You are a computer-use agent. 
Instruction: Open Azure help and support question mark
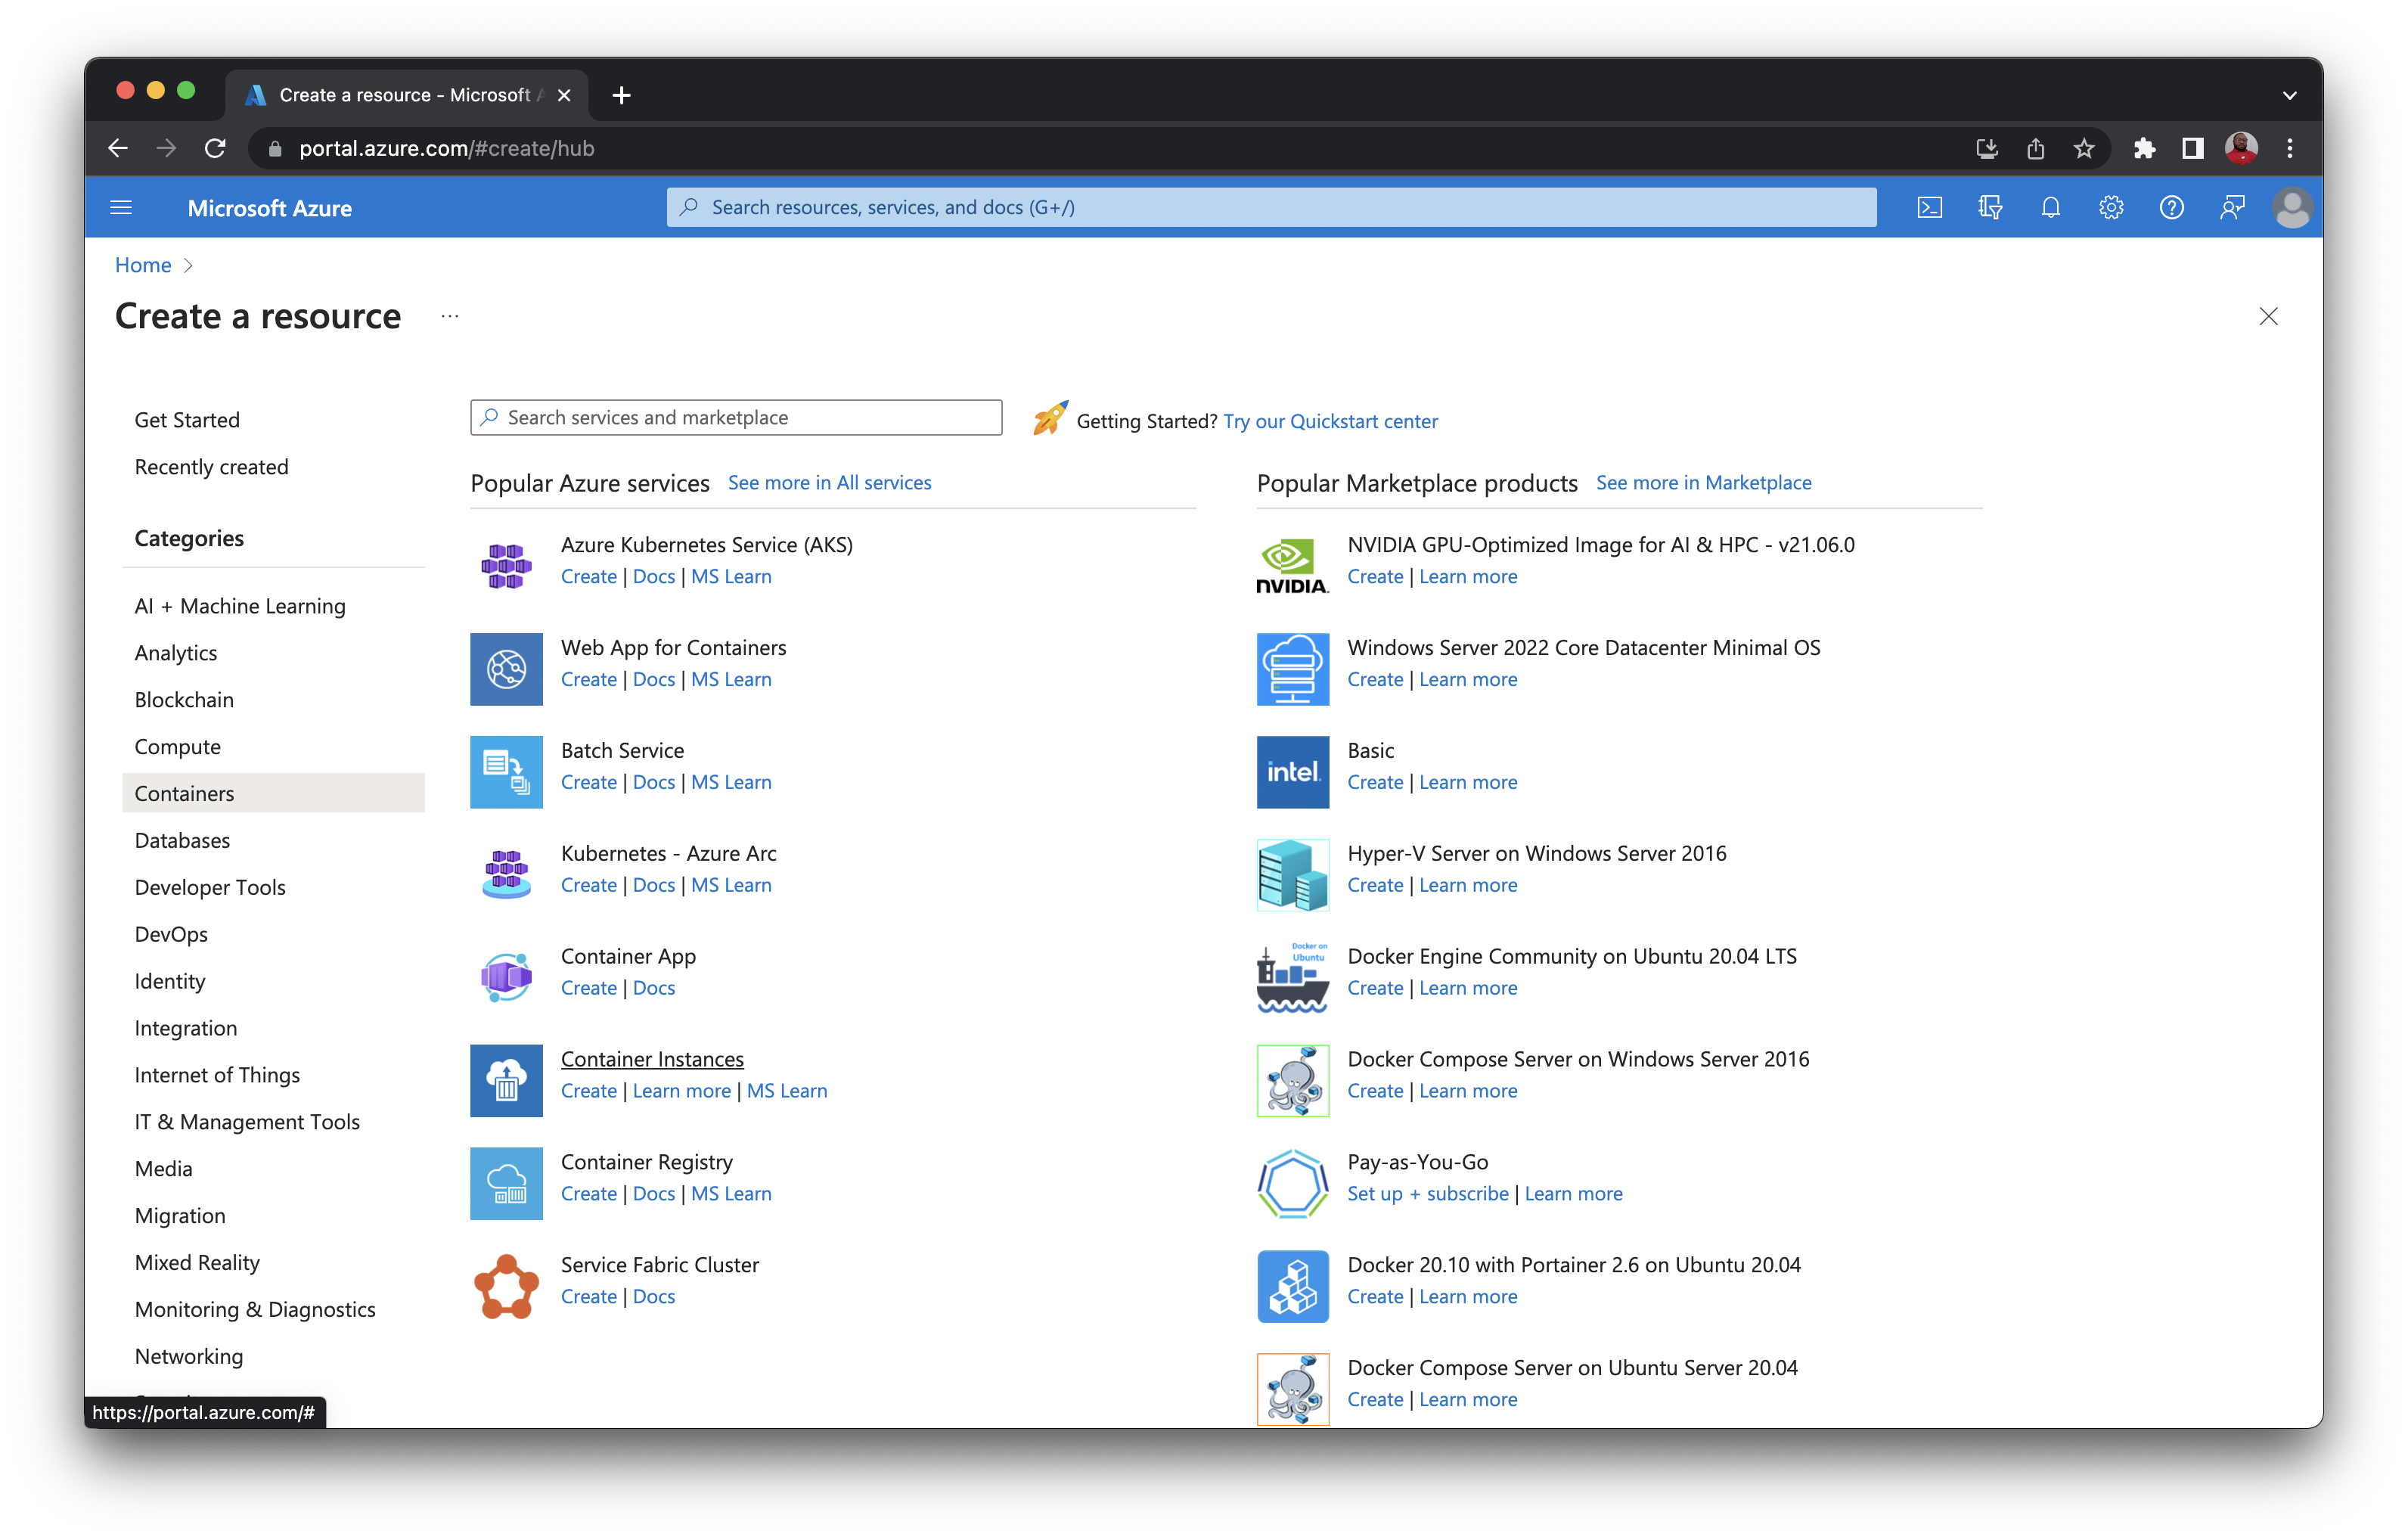[2172, 207]
